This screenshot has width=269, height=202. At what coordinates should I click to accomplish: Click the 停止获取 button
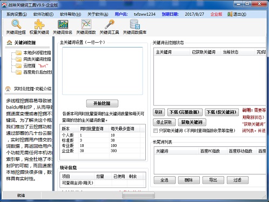click(x=164, y=123)
